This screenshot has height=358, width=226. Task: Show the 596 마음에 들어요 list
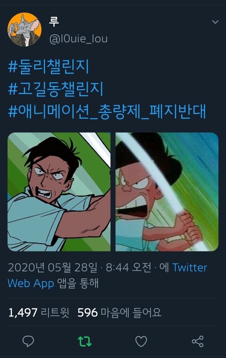pyautogui.click(x=120, y=312)
